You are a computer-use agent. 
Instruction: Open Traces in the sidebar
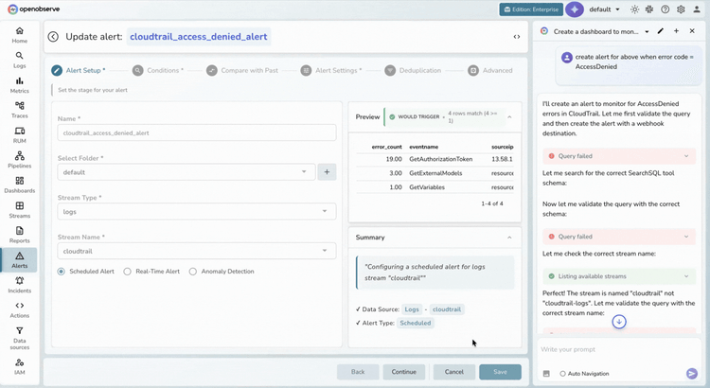click(20, 110)
